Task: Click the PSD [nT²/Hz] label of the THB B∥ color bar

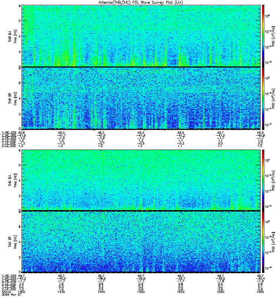Action: pyautogui.click(x=274, y=99)
